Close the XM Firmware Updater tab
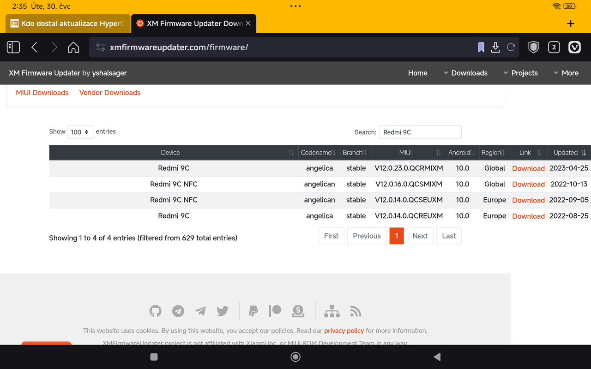The width and height of the screenshot is (591, 369). (x=248, y=23)
